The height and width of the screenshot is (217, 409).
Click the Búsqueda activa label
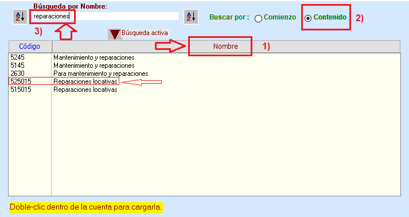145,33
